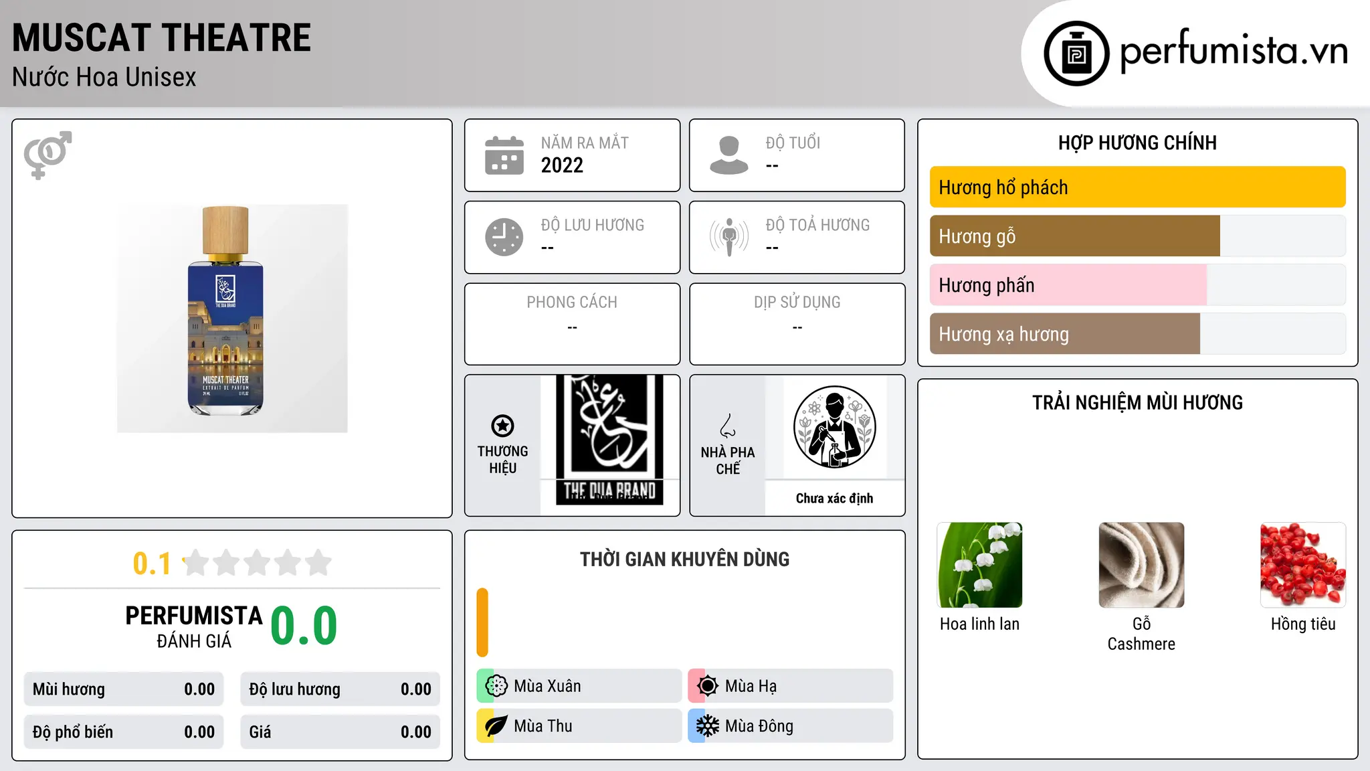Click the green 0.0 Perfumista score
This screenshot has height=771, width=1370.
point(304,626)
